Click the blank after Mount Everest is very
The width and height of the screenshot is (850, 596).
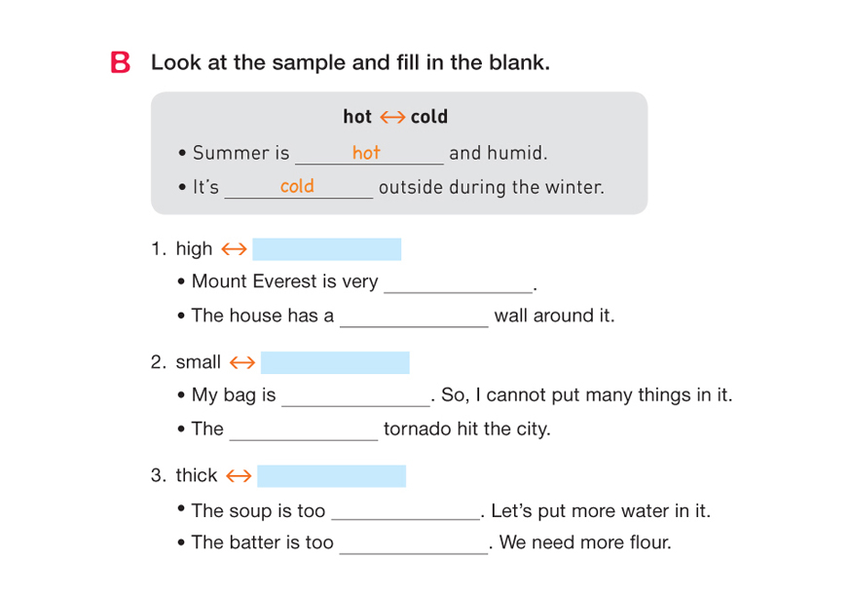458,283
